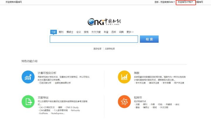Click the 中国知网 link at top right

coord(199,2)
